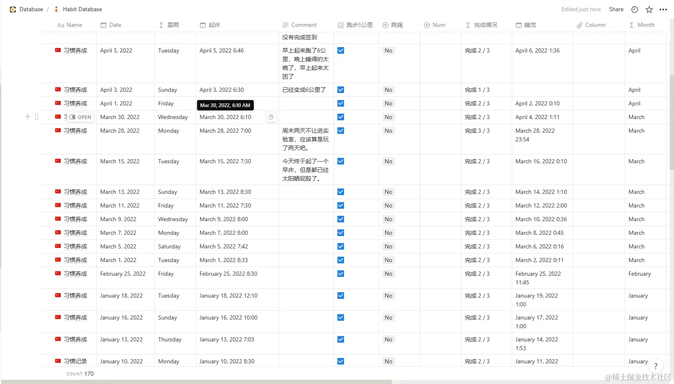This screenshot has height=384, width=674.
Task: Open the Habit Database breadcrumb
Action: [82, 9]
